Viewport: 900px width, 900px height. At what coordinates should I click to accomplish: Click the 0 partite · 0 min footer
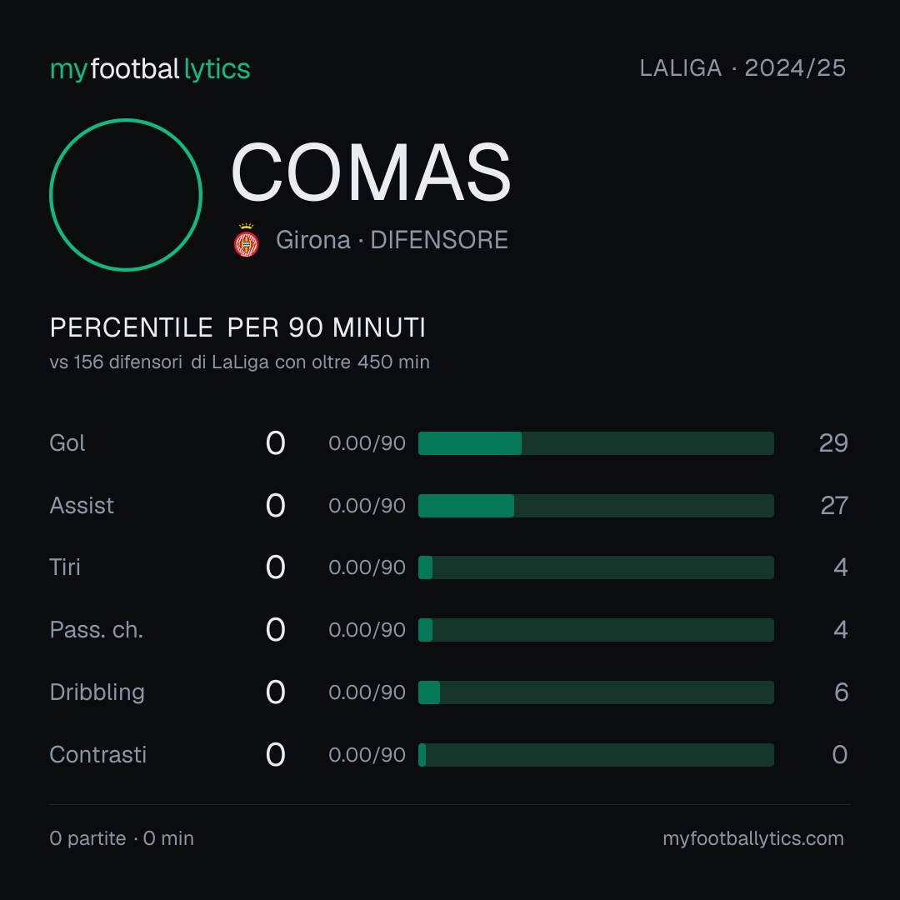coord(122,838)
